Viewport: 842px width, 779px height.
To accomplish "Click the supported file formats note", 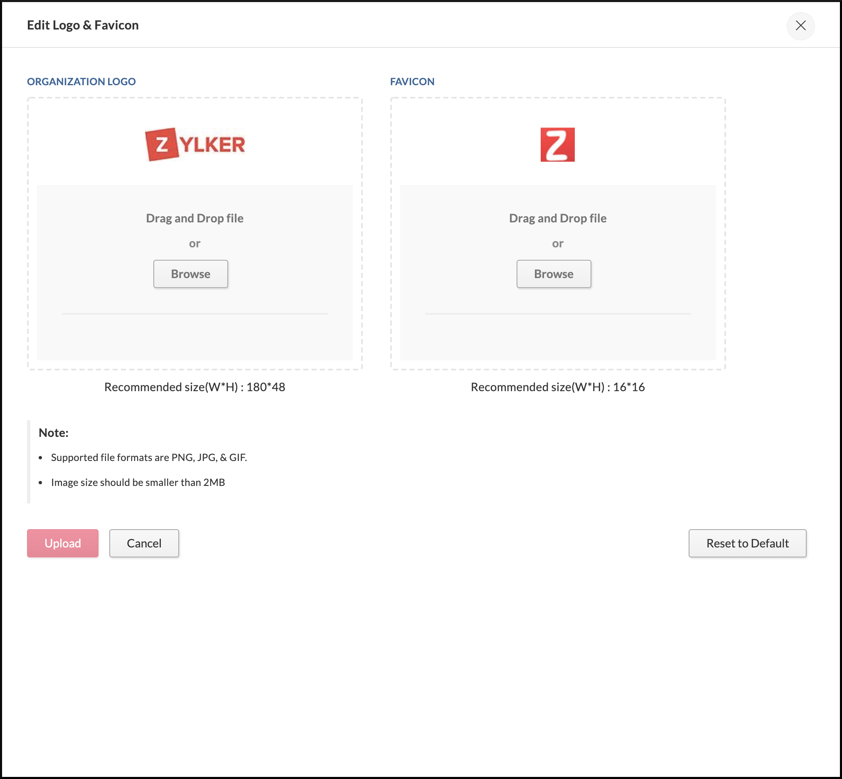I will tap(149, 457).
